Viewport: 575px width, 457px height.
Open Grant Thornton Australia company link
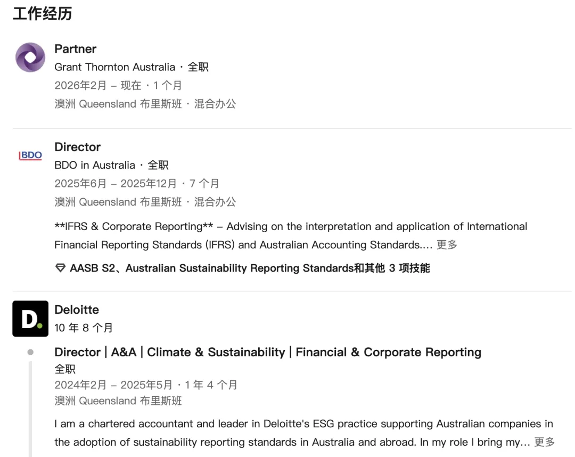tap(114, 67)
